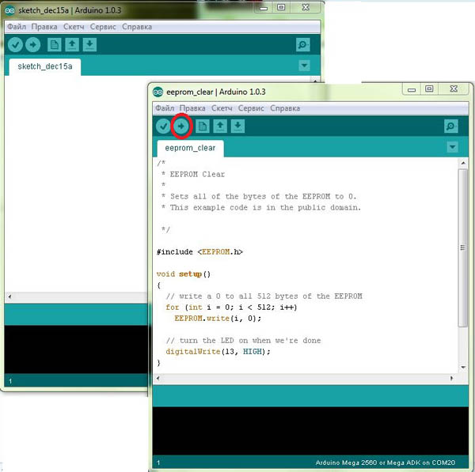Click 'digitalWrite(13, HIGH);' code line

point(218,352)
